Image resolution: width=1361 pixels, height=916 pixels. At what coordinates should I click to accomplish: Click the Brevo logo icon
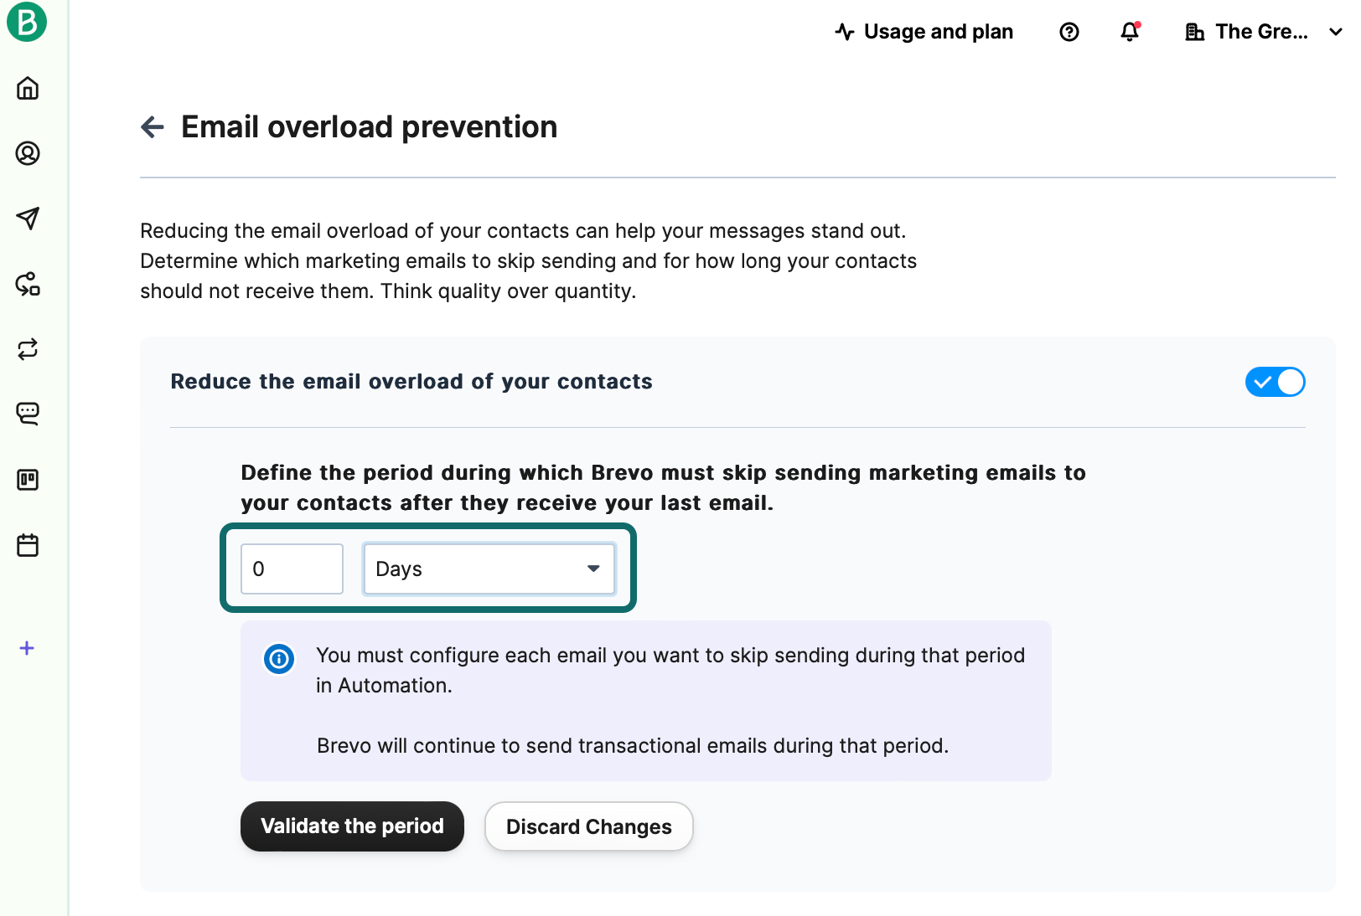click(27, 22)
